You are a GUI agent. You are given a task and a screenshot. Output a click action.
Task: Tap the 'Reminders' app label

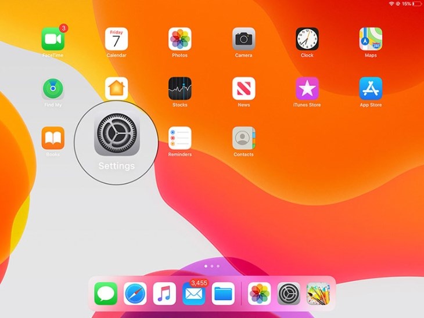coord(180,154)
